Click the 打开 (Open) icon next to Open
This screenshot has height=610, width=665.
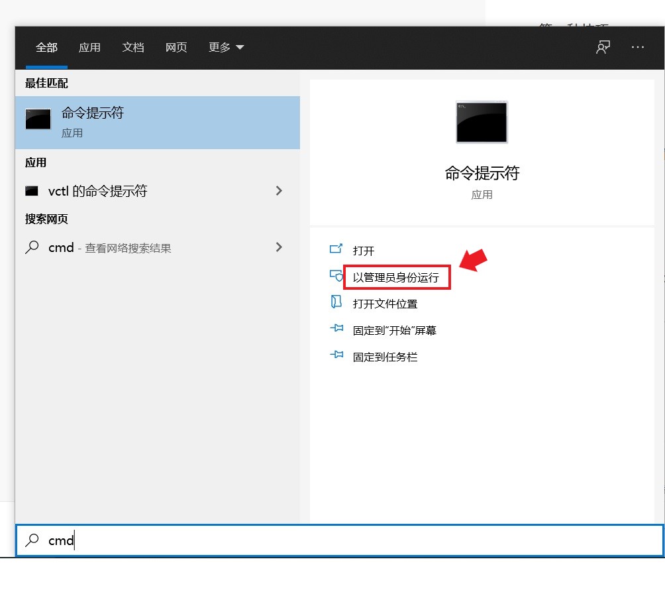pyautogui.click(x=338, y=251)
